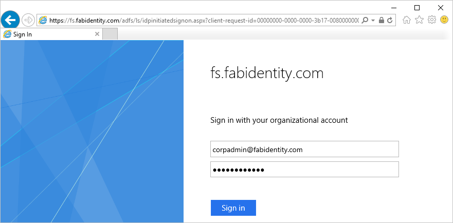
Task: Click the browser Back arrow button
Action: pos(10,20)
